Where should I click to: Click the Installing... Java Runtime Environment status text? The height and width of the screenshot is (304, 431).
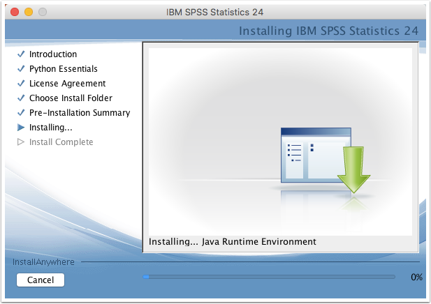coord(233,241)
